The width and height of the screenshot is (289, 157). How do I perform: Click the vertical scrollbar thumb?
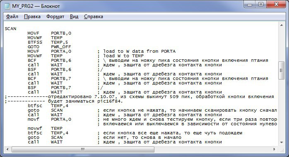click(282, 70)
